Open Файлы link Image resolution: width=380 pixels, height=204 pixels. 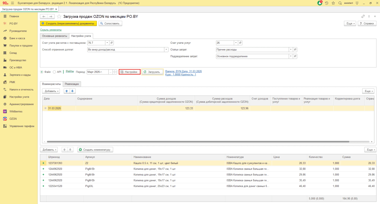(70, 71)
